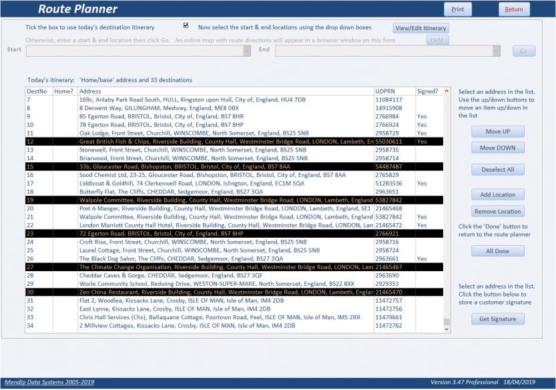
Task: Move selected address up with Move UP
Action: [497, 132]
